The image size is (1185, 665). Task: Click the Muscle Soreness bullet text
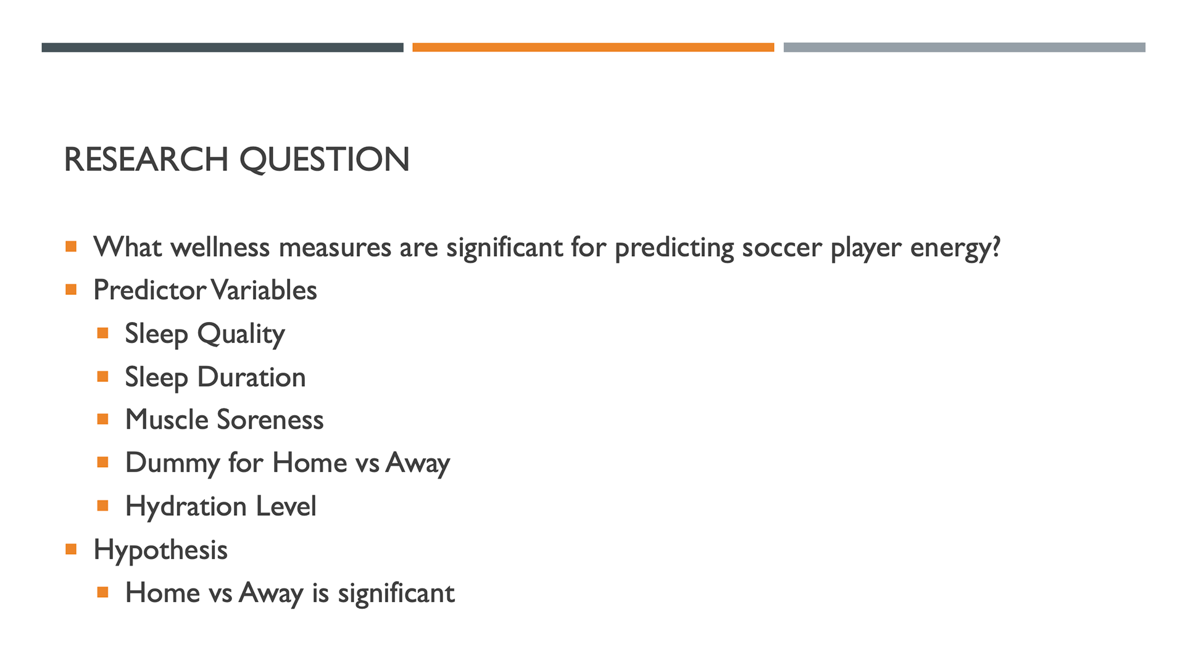click(x=224, y=419)
